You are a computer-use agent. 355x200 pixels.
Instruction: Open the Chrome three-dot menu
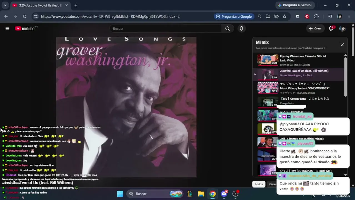click(x=349, y=16)
